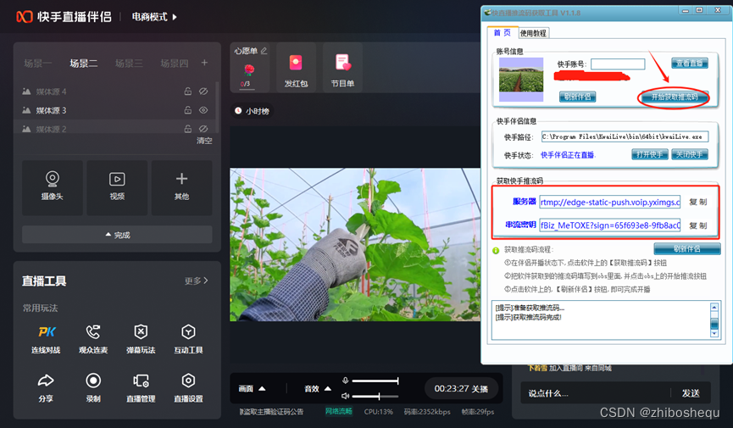
Task: Open 使用教程 tab in tool window
Action: (x=533, y=33)
